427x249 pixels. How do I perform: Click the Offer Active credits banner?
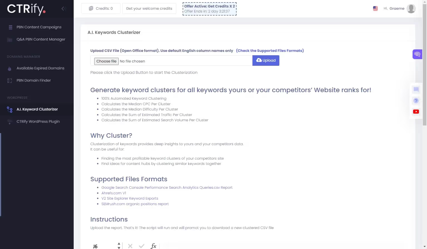[x=210, y=9]
